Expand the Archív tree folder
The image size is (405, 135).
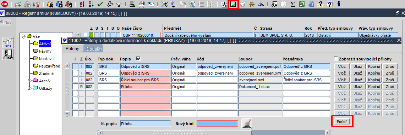pos(29,81)
